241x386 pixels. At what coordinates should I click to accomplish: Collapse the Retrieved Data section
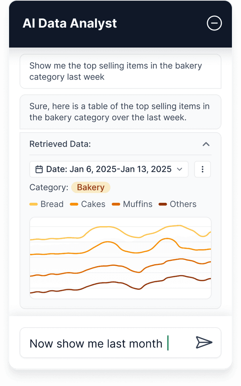click(206, 144)
